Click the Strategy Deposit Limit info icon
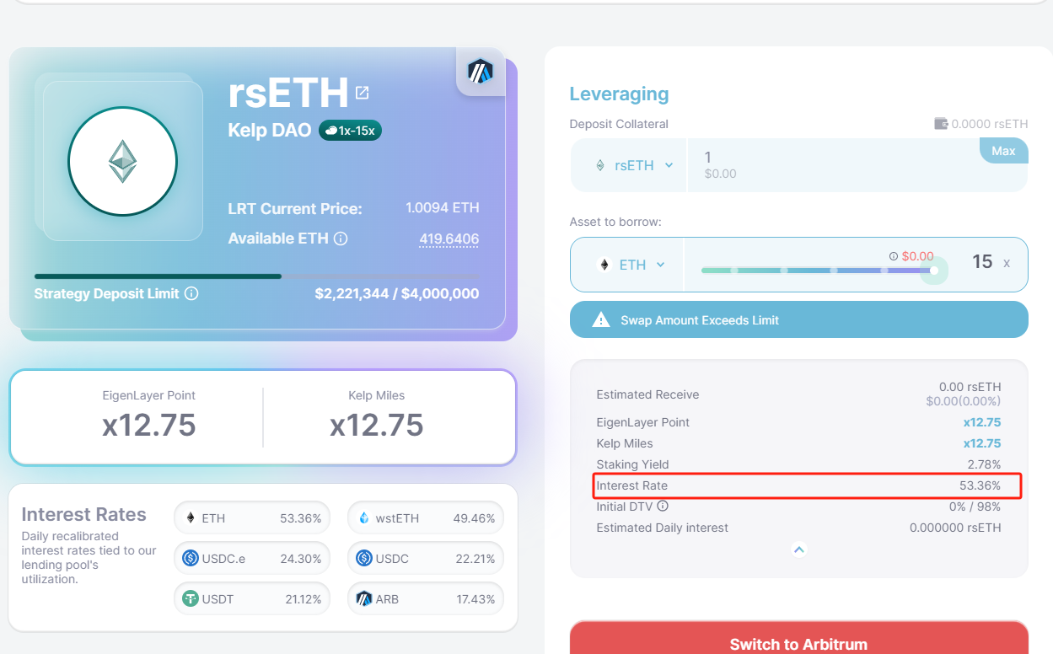This screenshot has width=1053, height=654. [191, 293]
